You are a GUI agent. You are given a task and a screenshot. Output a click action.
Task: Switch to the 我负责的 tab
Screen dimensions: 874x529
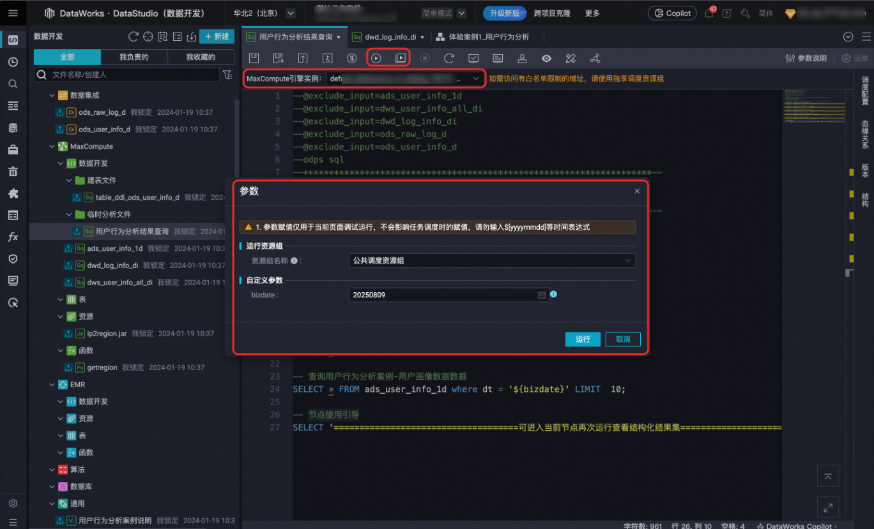pos(134,57)
